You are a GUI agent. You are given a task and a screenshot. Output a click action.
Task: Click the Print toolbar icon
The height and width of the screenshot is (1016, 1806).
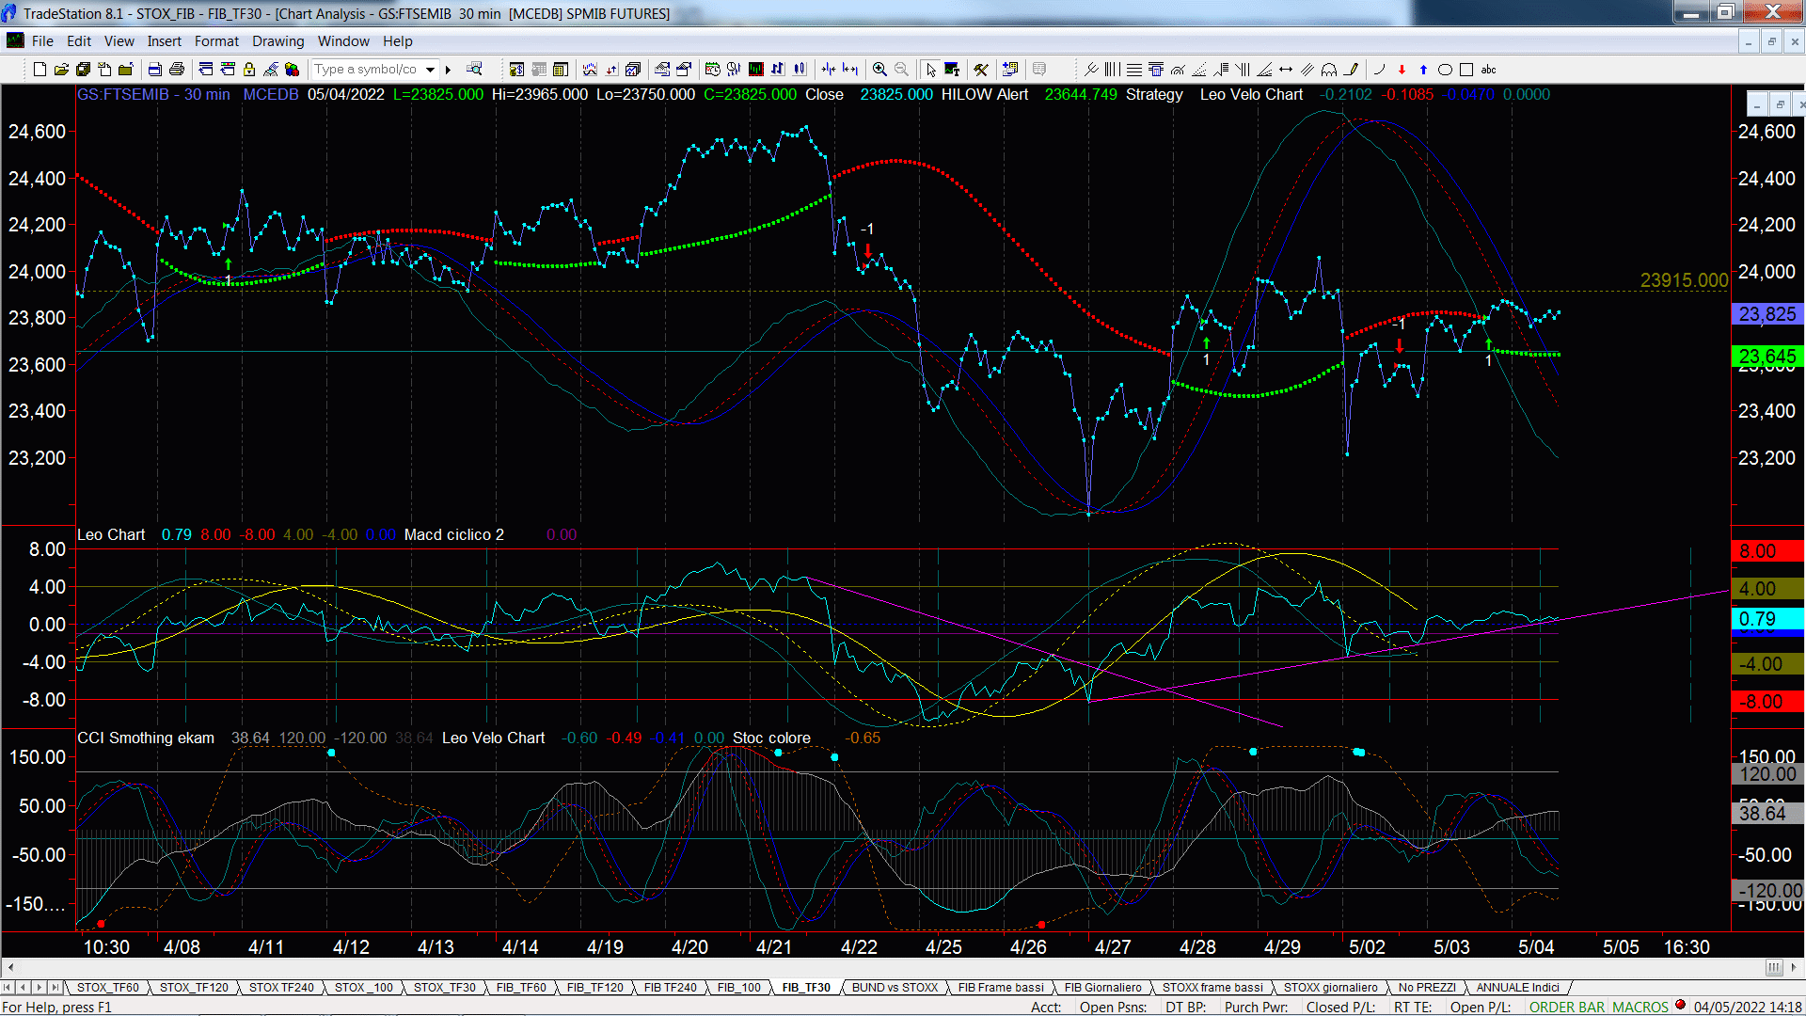point(177,70)
